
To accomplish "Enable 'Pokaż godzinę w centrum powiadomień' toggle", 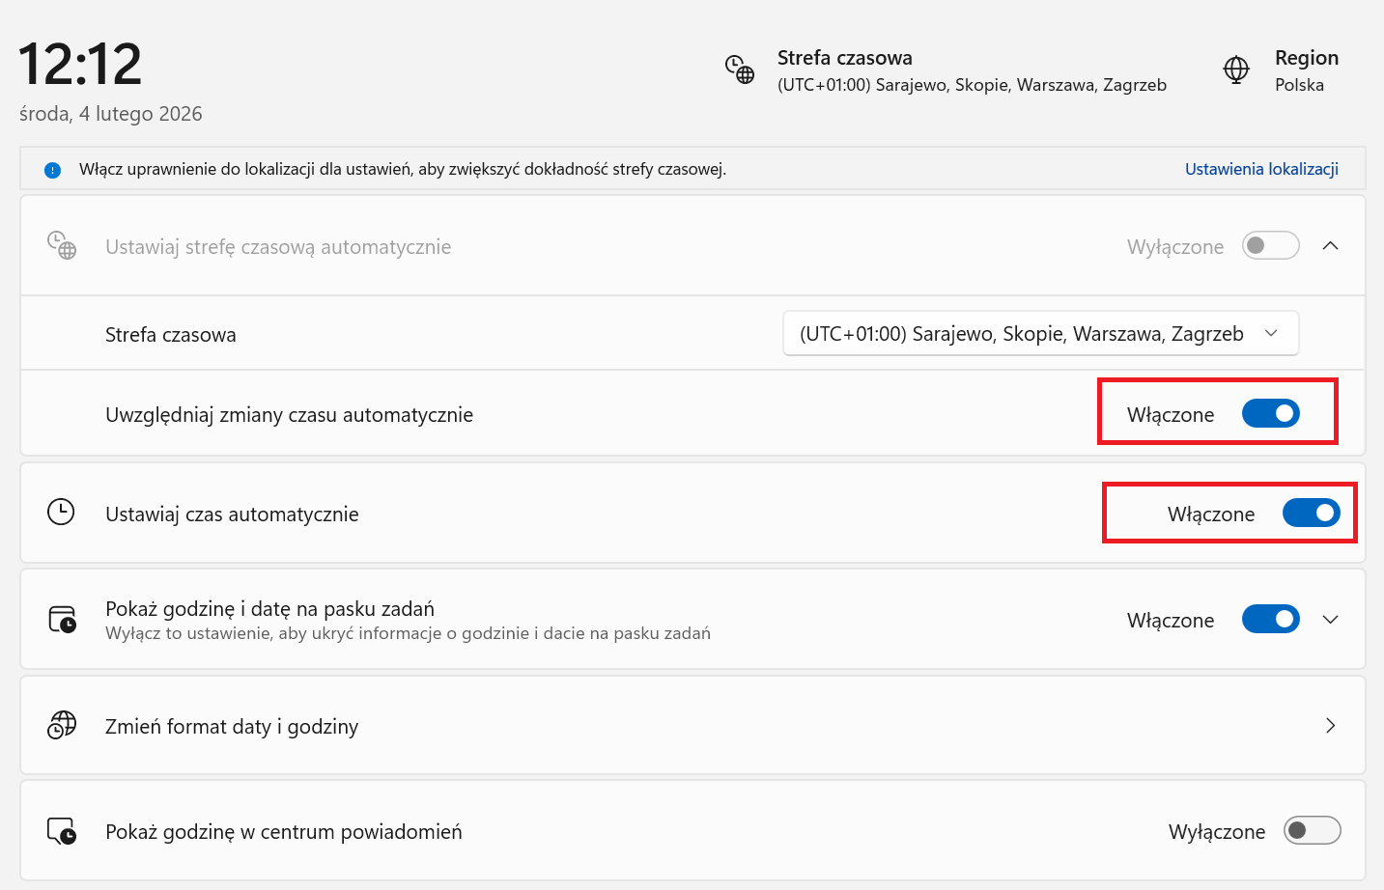I will 1312,830.
